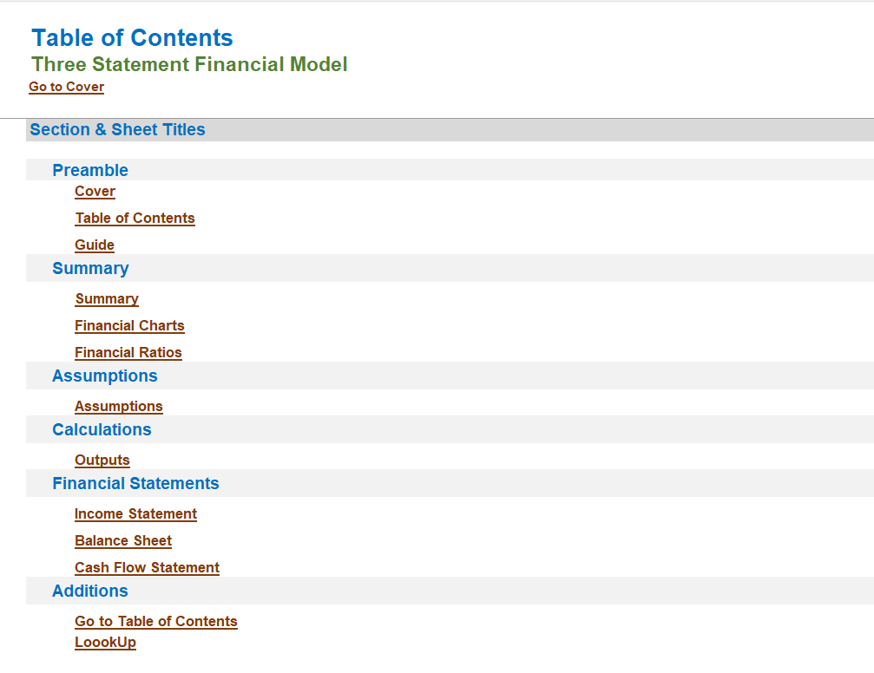Open the LoookUp sheet link
This screenshot has height=673, width=874.
tap(105, 643)
